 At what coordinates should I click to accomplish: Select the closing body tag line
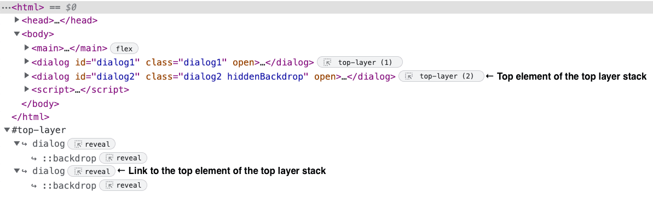click(x=40, y=104)
